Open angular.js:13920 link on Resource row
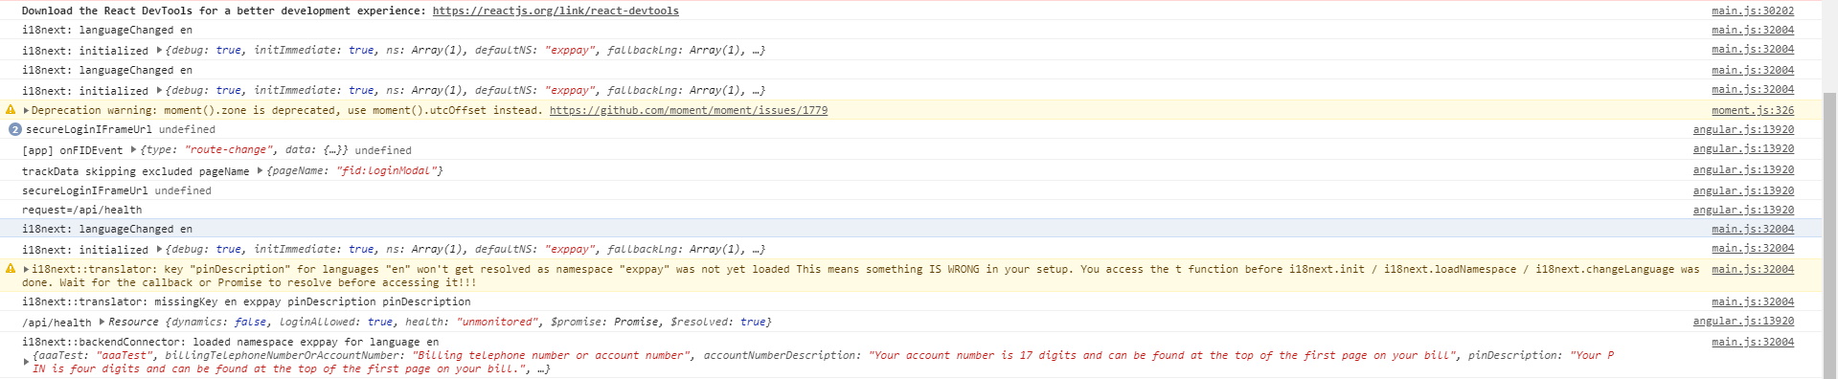Screen dimensions: 1838x379 click(1743, 322)
